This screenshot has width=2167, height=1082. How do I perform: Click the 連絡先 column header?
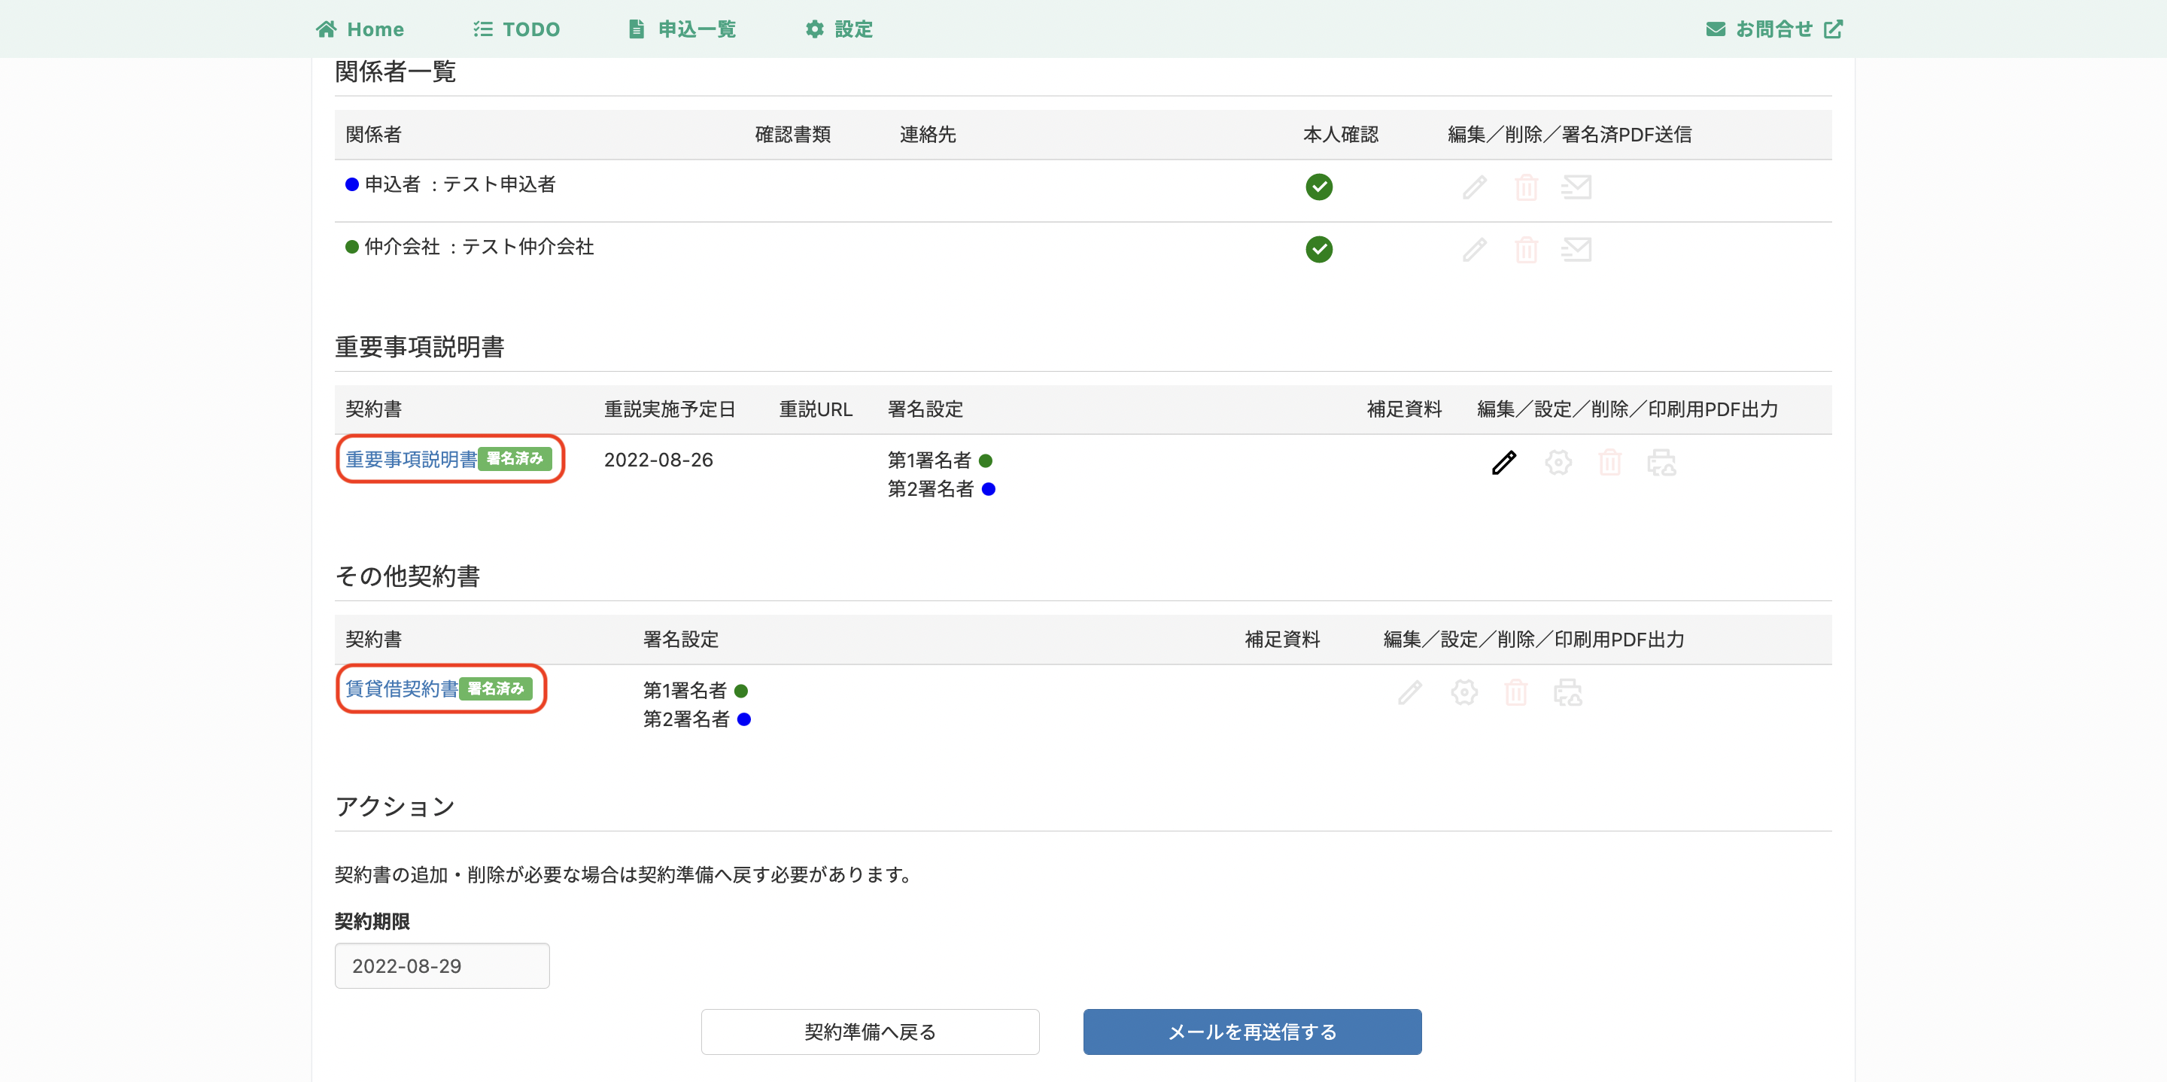click(928, 135)
